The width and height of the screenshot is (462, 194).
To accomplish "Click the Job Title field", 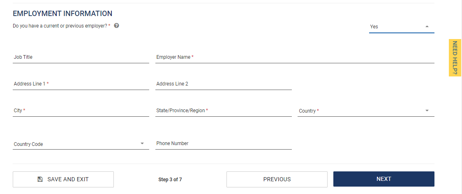I will click(81, 58).
